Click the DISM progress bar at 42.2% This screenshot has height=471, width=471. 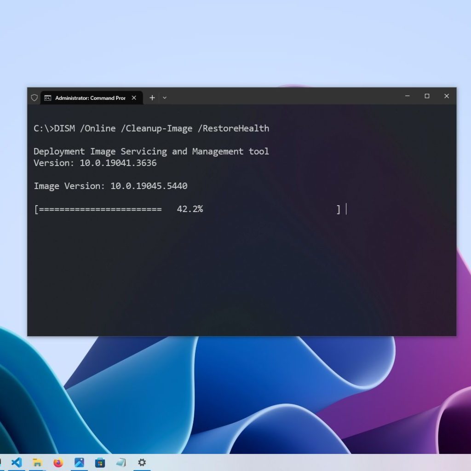(x=187, y=209)
